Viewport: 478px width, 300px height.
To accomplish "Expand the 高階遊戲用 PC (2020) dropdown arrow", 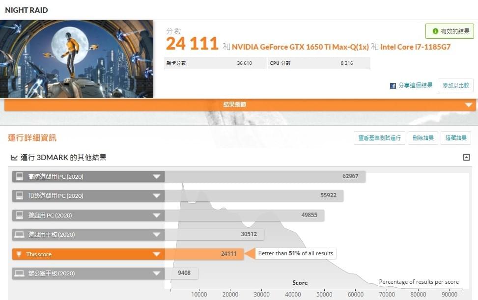I will 156,177.
